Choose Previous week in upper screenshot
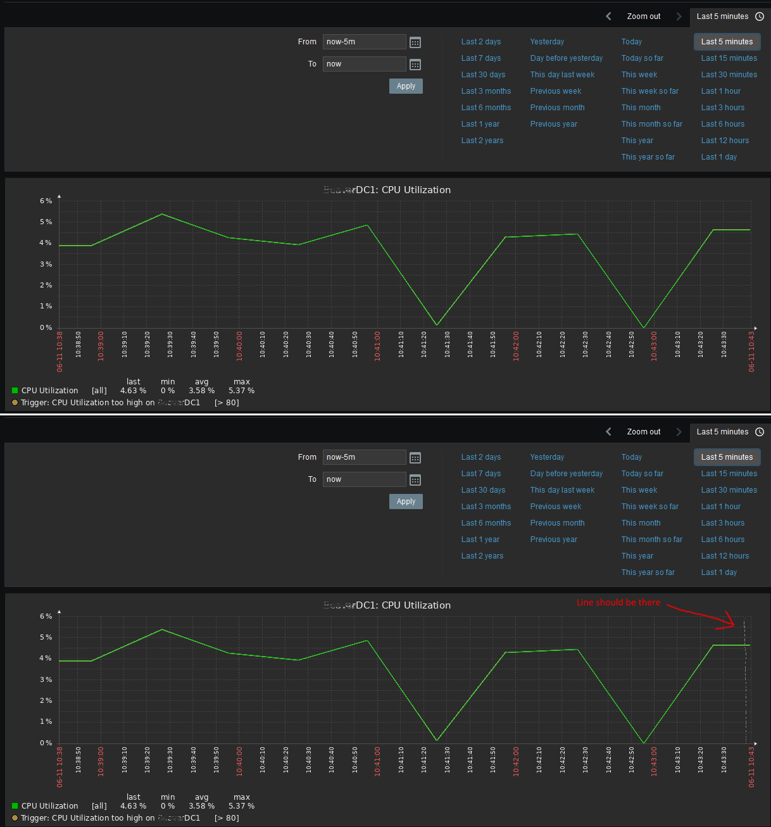771x827 pixels. [556, 91]
